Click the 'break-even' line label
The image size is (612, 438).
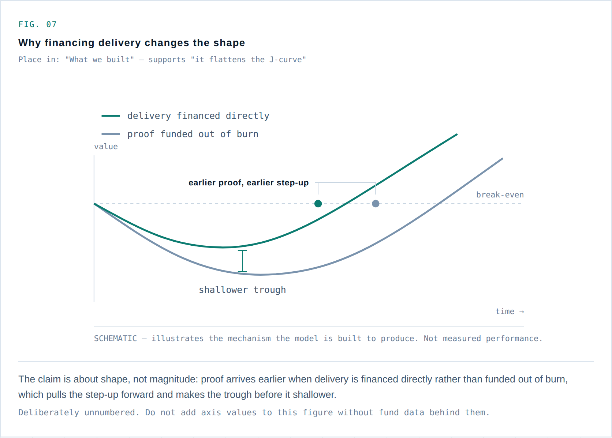point(500,195)
